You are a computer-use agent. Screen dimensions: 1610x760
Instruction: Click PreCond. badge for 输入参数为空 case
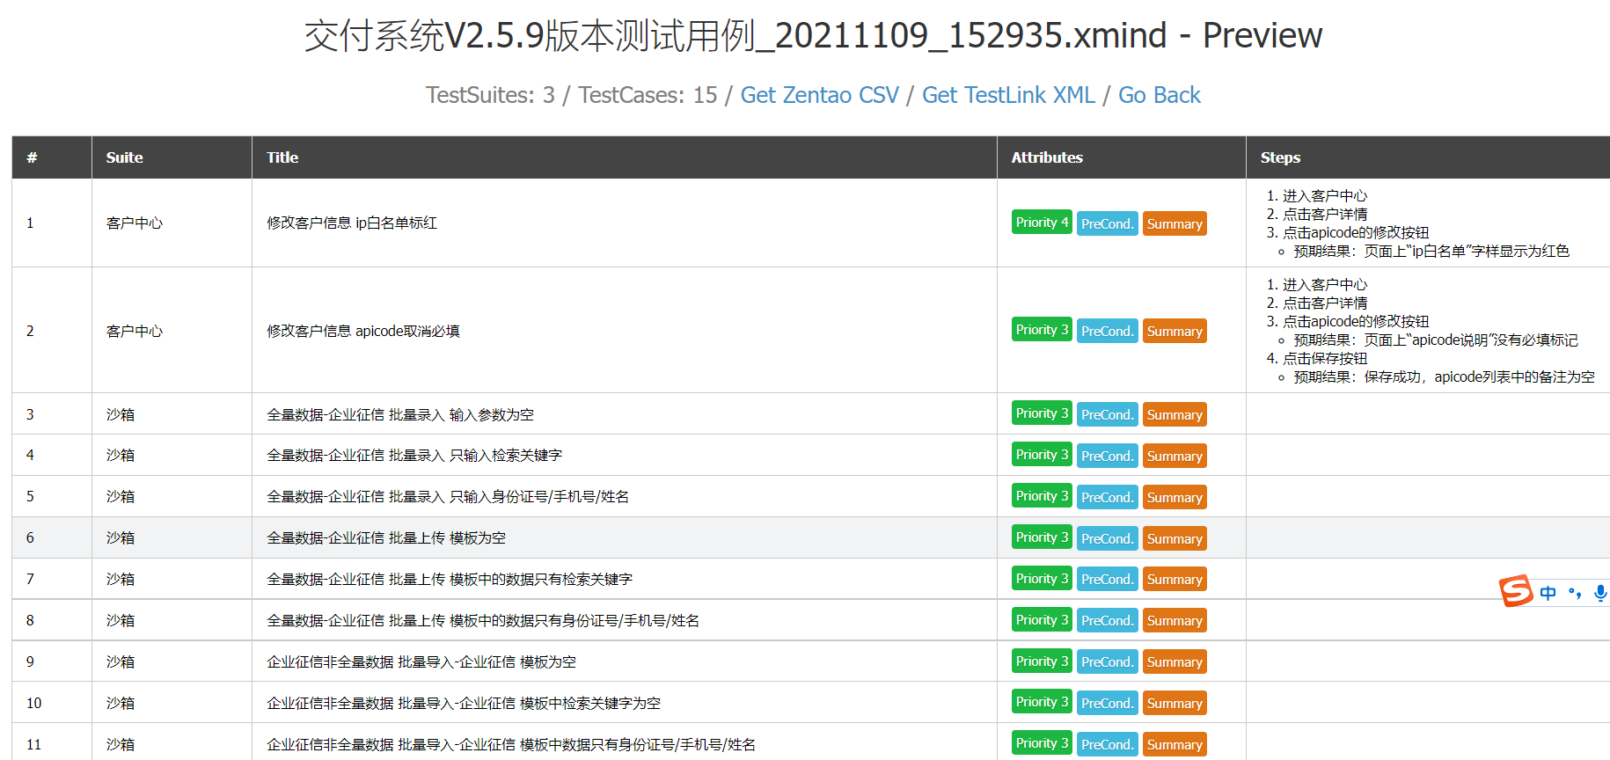(x=1108, y=414)
